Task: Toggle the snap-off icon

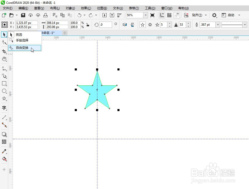Action: pos(186,15)
